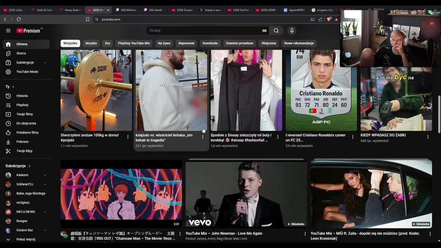Select the Obejrzane filter chip

(x=269, y=43)
